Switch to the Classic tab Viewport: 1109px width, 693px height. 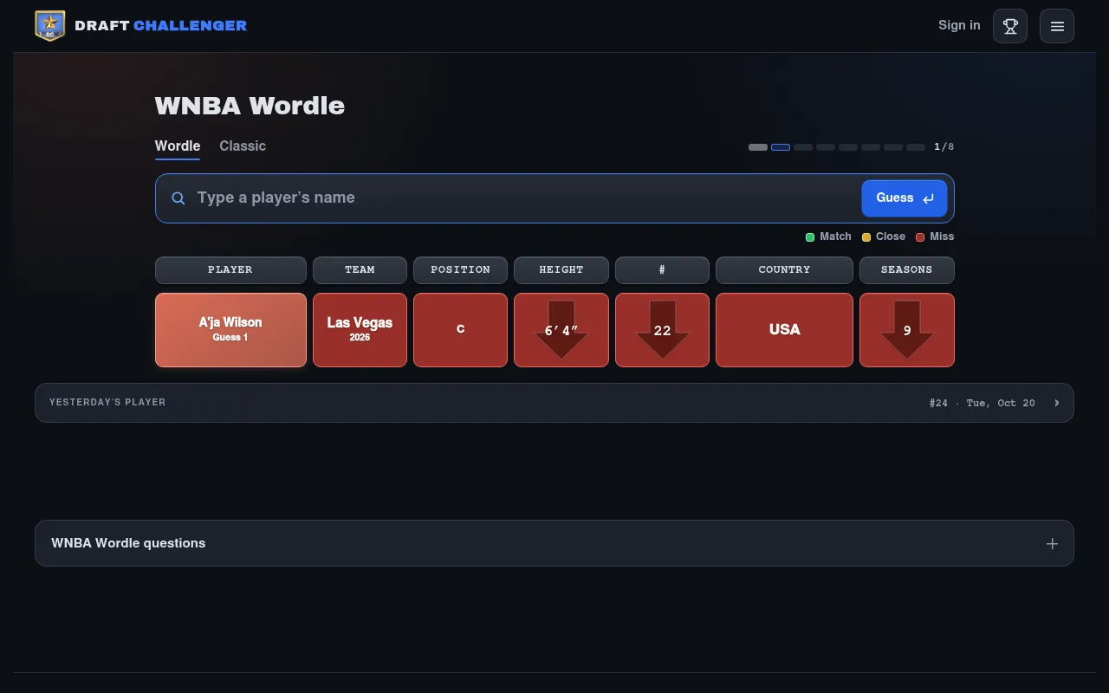(x=243, y=146)
